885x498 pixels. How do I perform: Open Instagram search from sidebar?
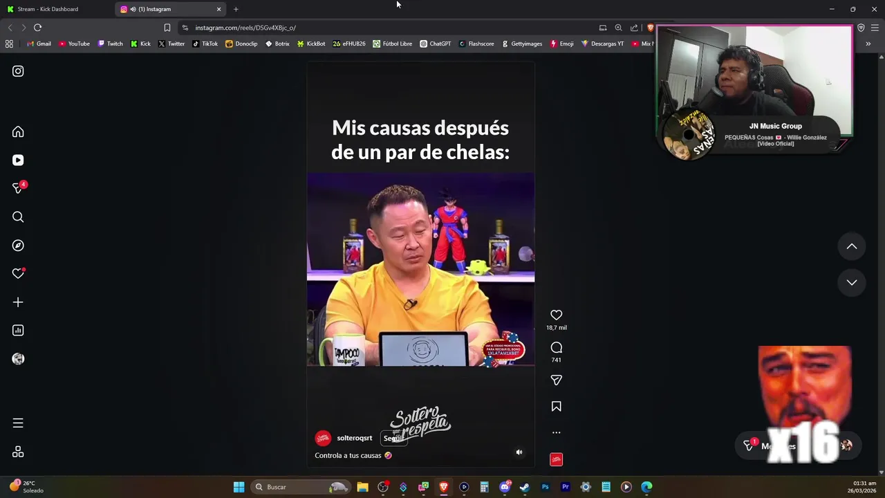[x=18, y=217]
